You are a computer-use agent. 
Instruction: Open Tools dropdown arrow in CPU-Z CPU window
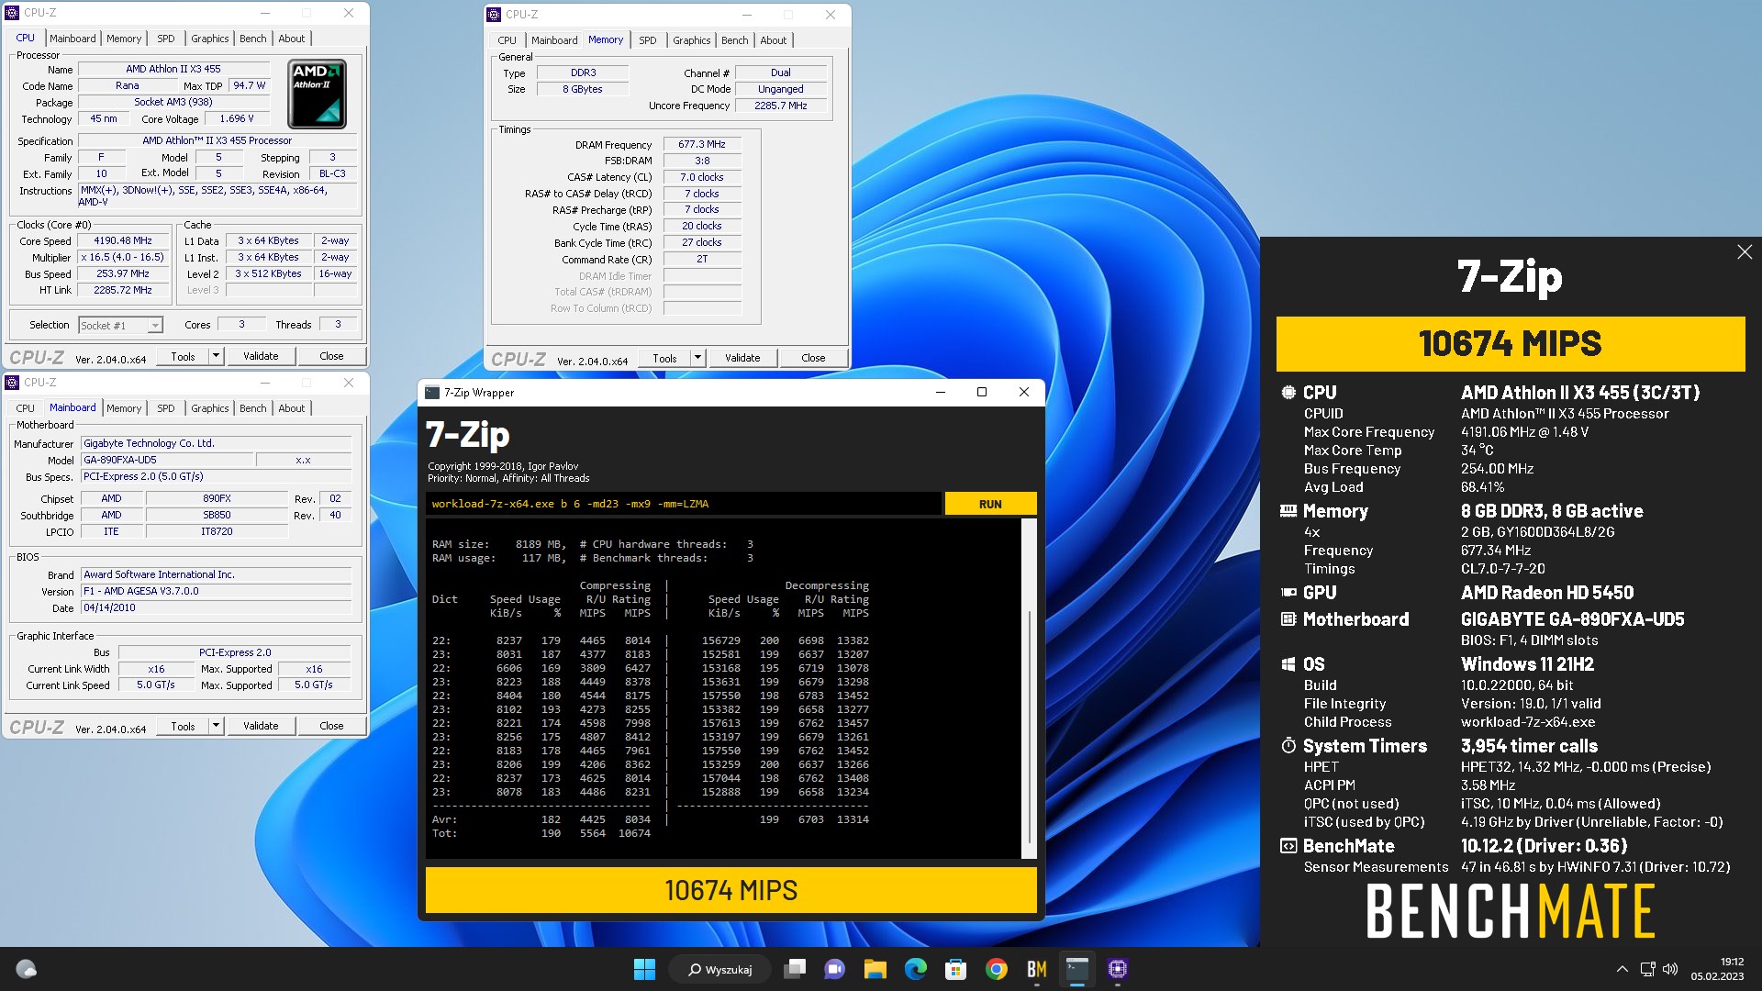tap(216, 356)
